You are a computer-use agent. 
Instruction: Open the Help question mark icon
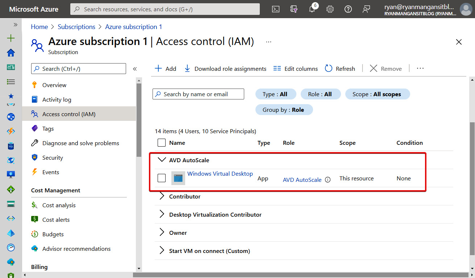pyautogui.click(x=348, y=9)
